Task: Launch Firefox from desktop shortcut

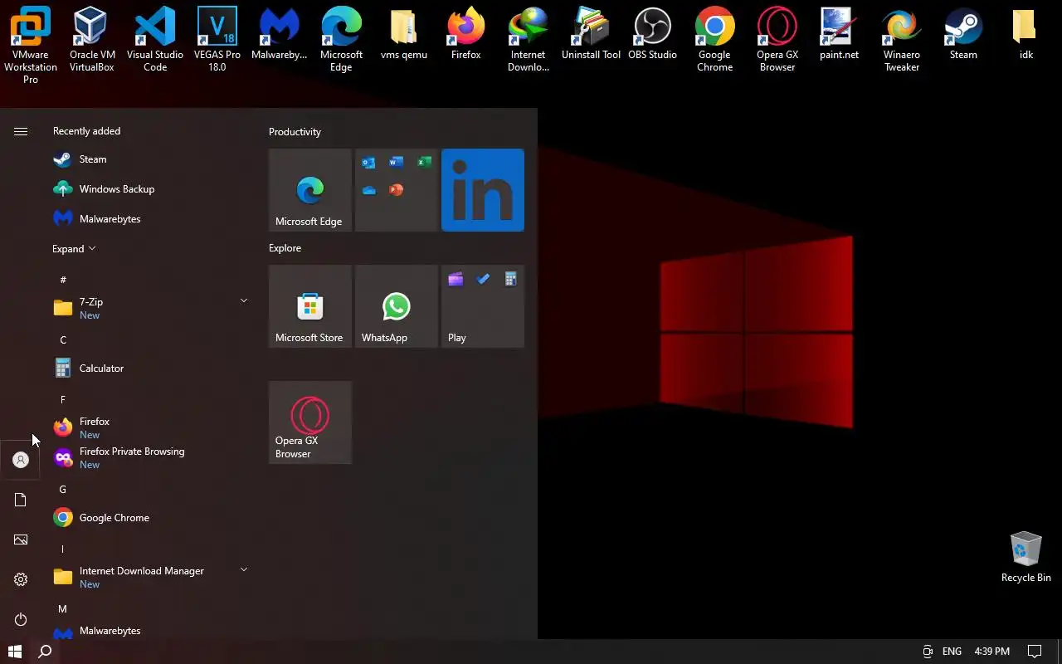Action: click(466, 33)
